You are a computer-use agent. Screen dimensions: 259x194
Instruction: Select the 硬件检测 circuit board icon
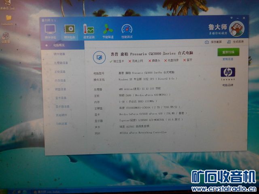(x=70, y=32)
